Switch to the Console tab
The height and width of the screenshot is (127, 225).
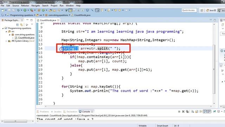click(x=86, y=111)
